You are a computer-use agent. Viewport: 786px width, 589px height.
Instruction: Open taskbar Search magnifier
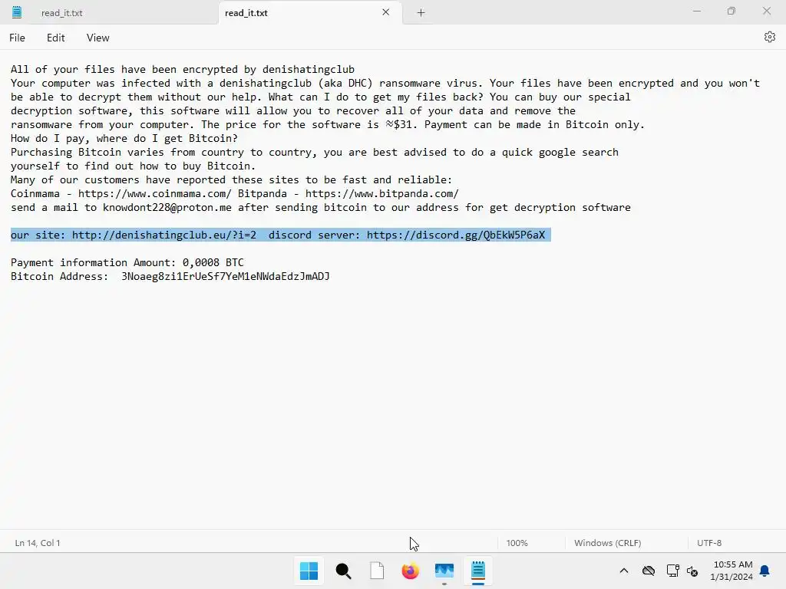click(343, 571)
